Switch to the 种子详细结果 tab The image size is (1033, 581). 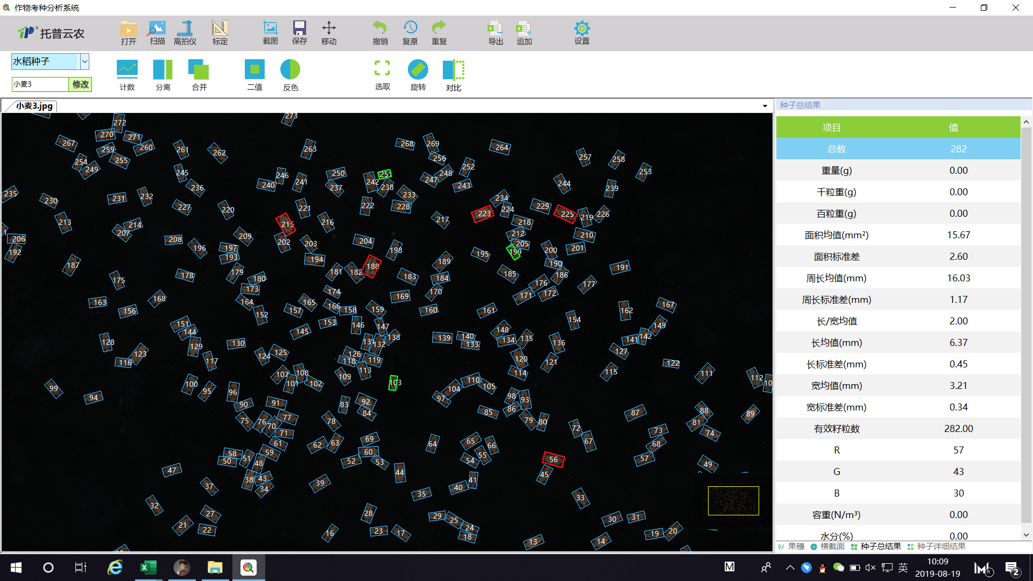(937, 547)
